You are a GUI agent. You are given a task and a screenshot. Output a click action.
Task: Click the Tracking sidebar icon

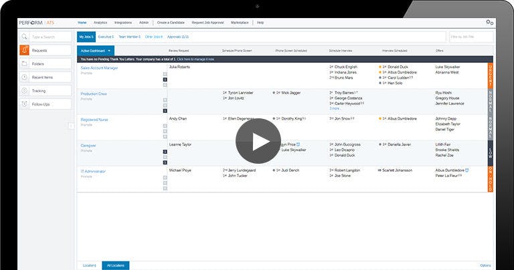24,91
